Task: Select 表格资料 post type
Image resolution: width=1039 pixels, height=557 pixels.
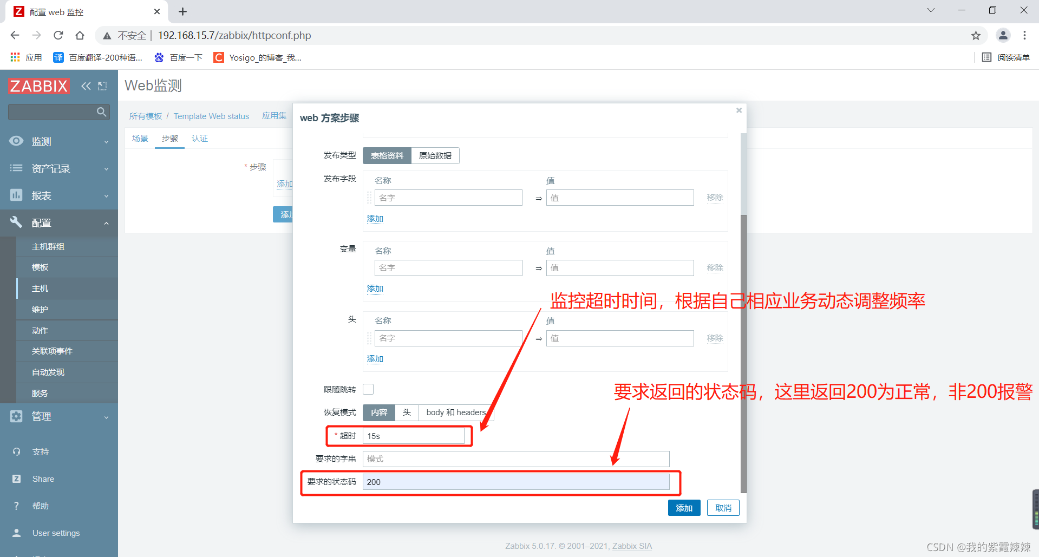Action: click(x=387, y=155)
